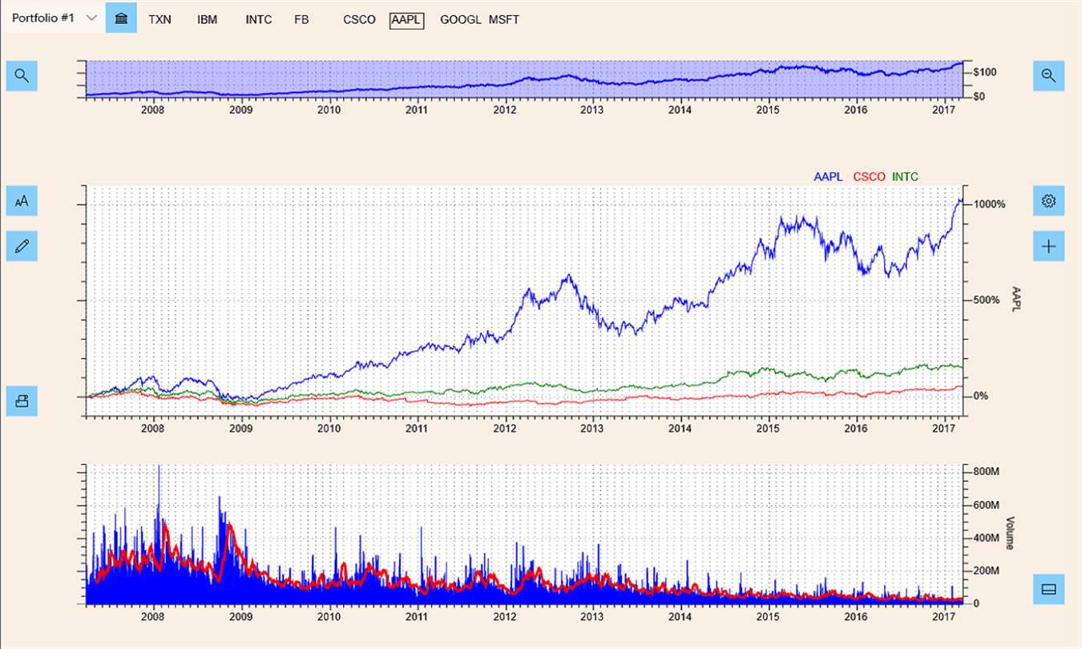Click the green INTC legend label
Image resolution: width=1082 pixels, height=649 pixels.
tap(905, 177)
